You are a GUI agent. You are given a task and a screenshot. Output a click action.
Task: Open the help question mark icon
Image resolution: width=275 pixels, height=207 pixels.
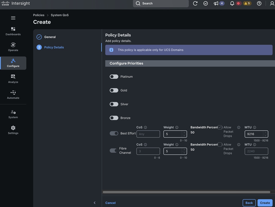[x=259, y=3]
